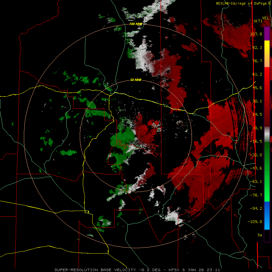Click the VEL legend title
The width and height of the screenshot is (272, 272).
click(x=266, y=18)
